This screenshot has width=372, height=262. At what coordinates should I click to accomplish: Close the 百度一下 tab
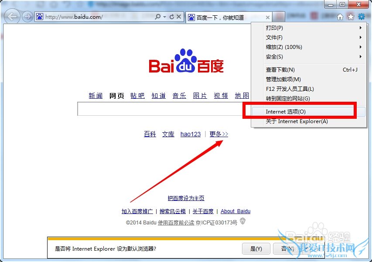click(x=268, y=17)
